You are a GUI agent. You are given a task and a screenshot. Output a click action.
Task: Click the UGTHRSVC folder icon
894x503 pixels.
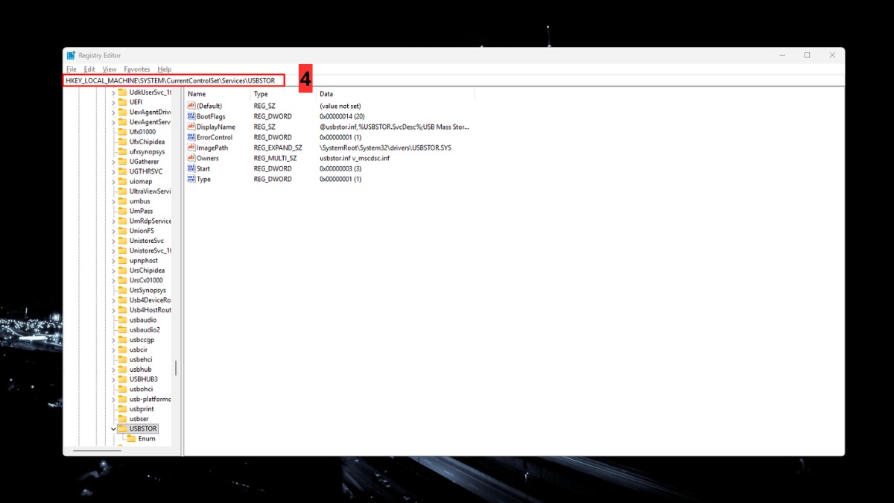(x=122, y=171)
